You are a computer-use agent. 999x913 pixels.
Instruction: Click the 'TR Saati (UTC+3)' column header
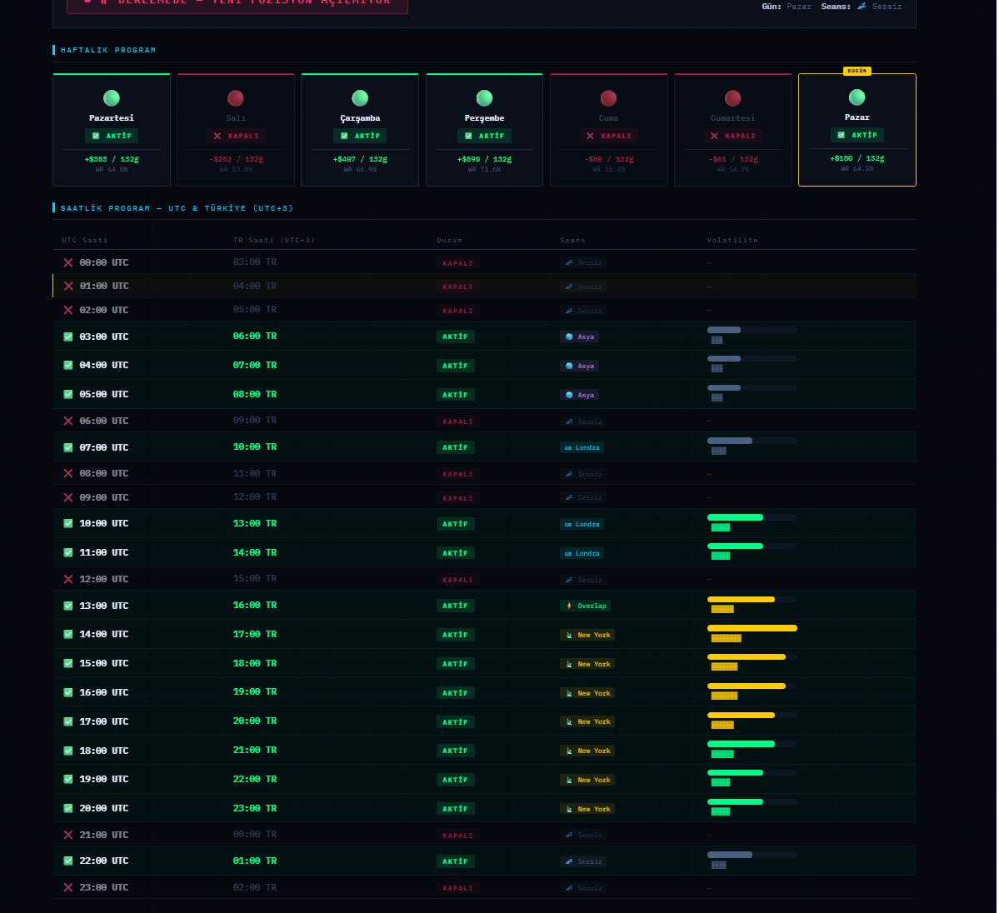[x=274, y=240]
